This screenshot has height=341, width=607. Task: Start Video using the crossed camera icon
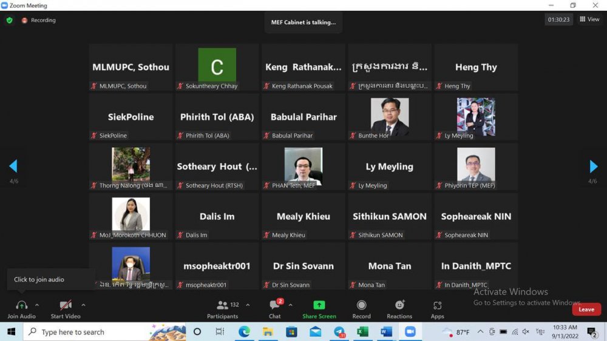(66, 305)
